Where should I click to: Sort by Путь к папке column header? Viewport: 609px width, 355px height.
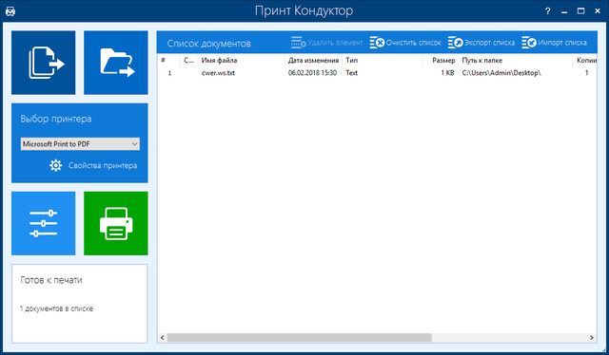tap(515, 61)
